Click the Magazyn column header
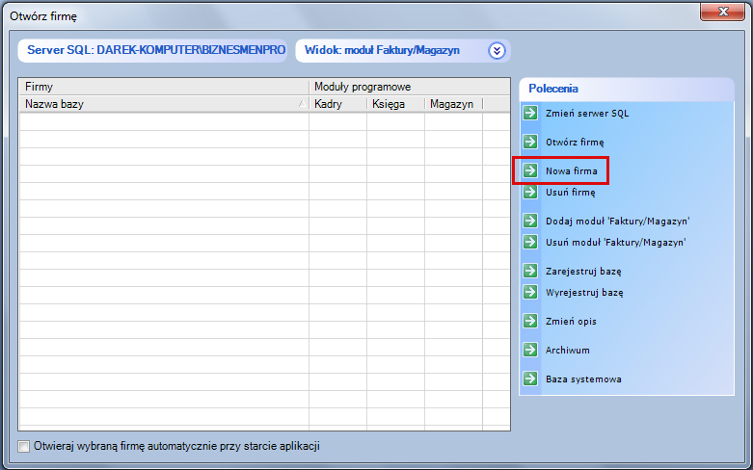Screen dimensions: 753x470 [453, 104]
